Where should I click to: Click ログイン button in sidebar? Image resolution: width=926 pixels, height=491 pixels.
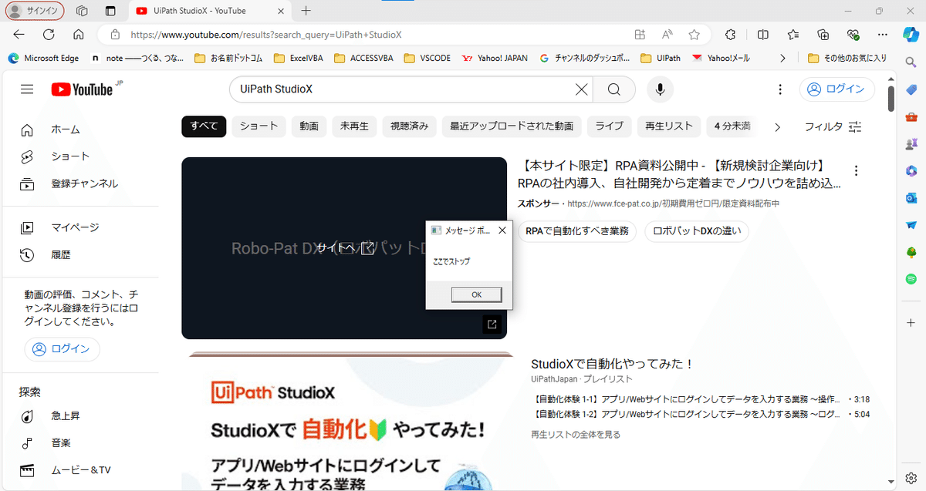[62, 349]
